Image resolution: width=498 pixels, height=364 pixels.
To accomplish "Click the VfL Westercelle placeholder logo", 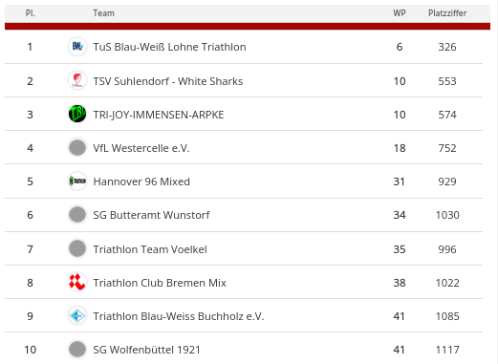I will click(x=77, y=147).
